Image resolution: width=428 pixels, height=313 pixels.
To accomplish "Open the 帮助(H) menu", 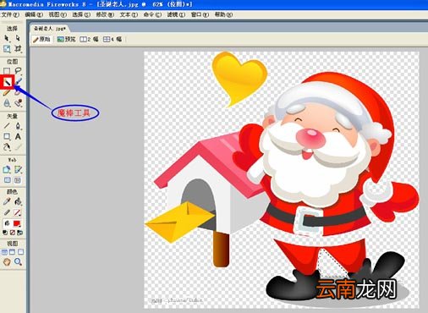I will point(223,14).
